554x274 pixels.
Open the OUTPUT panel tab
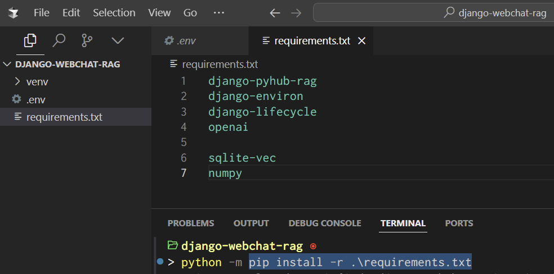tap(251, 223)
